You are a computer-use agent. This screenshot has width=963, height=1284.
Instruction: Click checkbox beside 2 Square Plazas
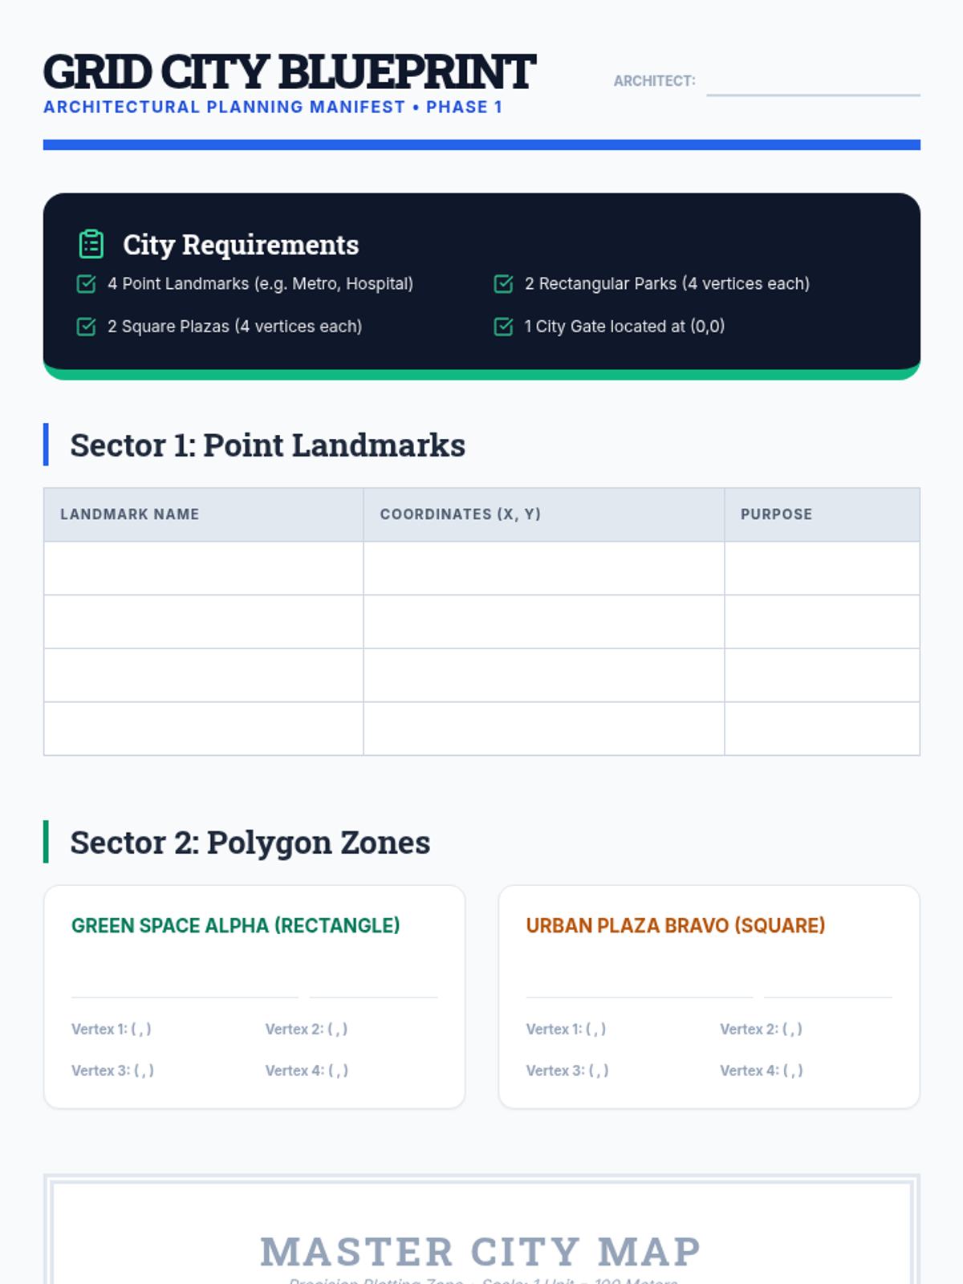pos(86,327)
